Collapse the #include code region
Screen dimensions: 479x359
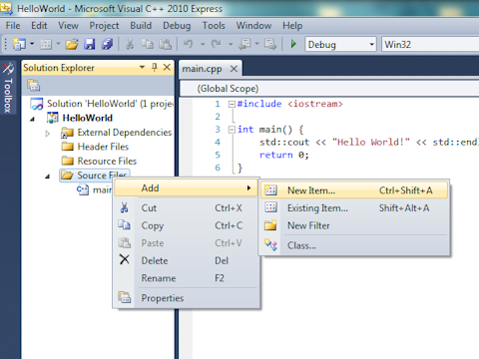pyautogui.click(x=232, y=104)
